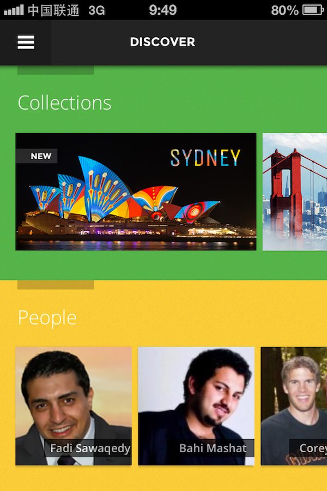Tap the 3G network indicator
327x491 pixels.
96,11
